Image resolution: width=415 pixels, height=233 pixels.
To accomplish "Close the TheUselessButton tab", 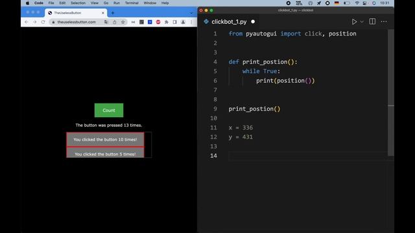I will pos(103,13).
